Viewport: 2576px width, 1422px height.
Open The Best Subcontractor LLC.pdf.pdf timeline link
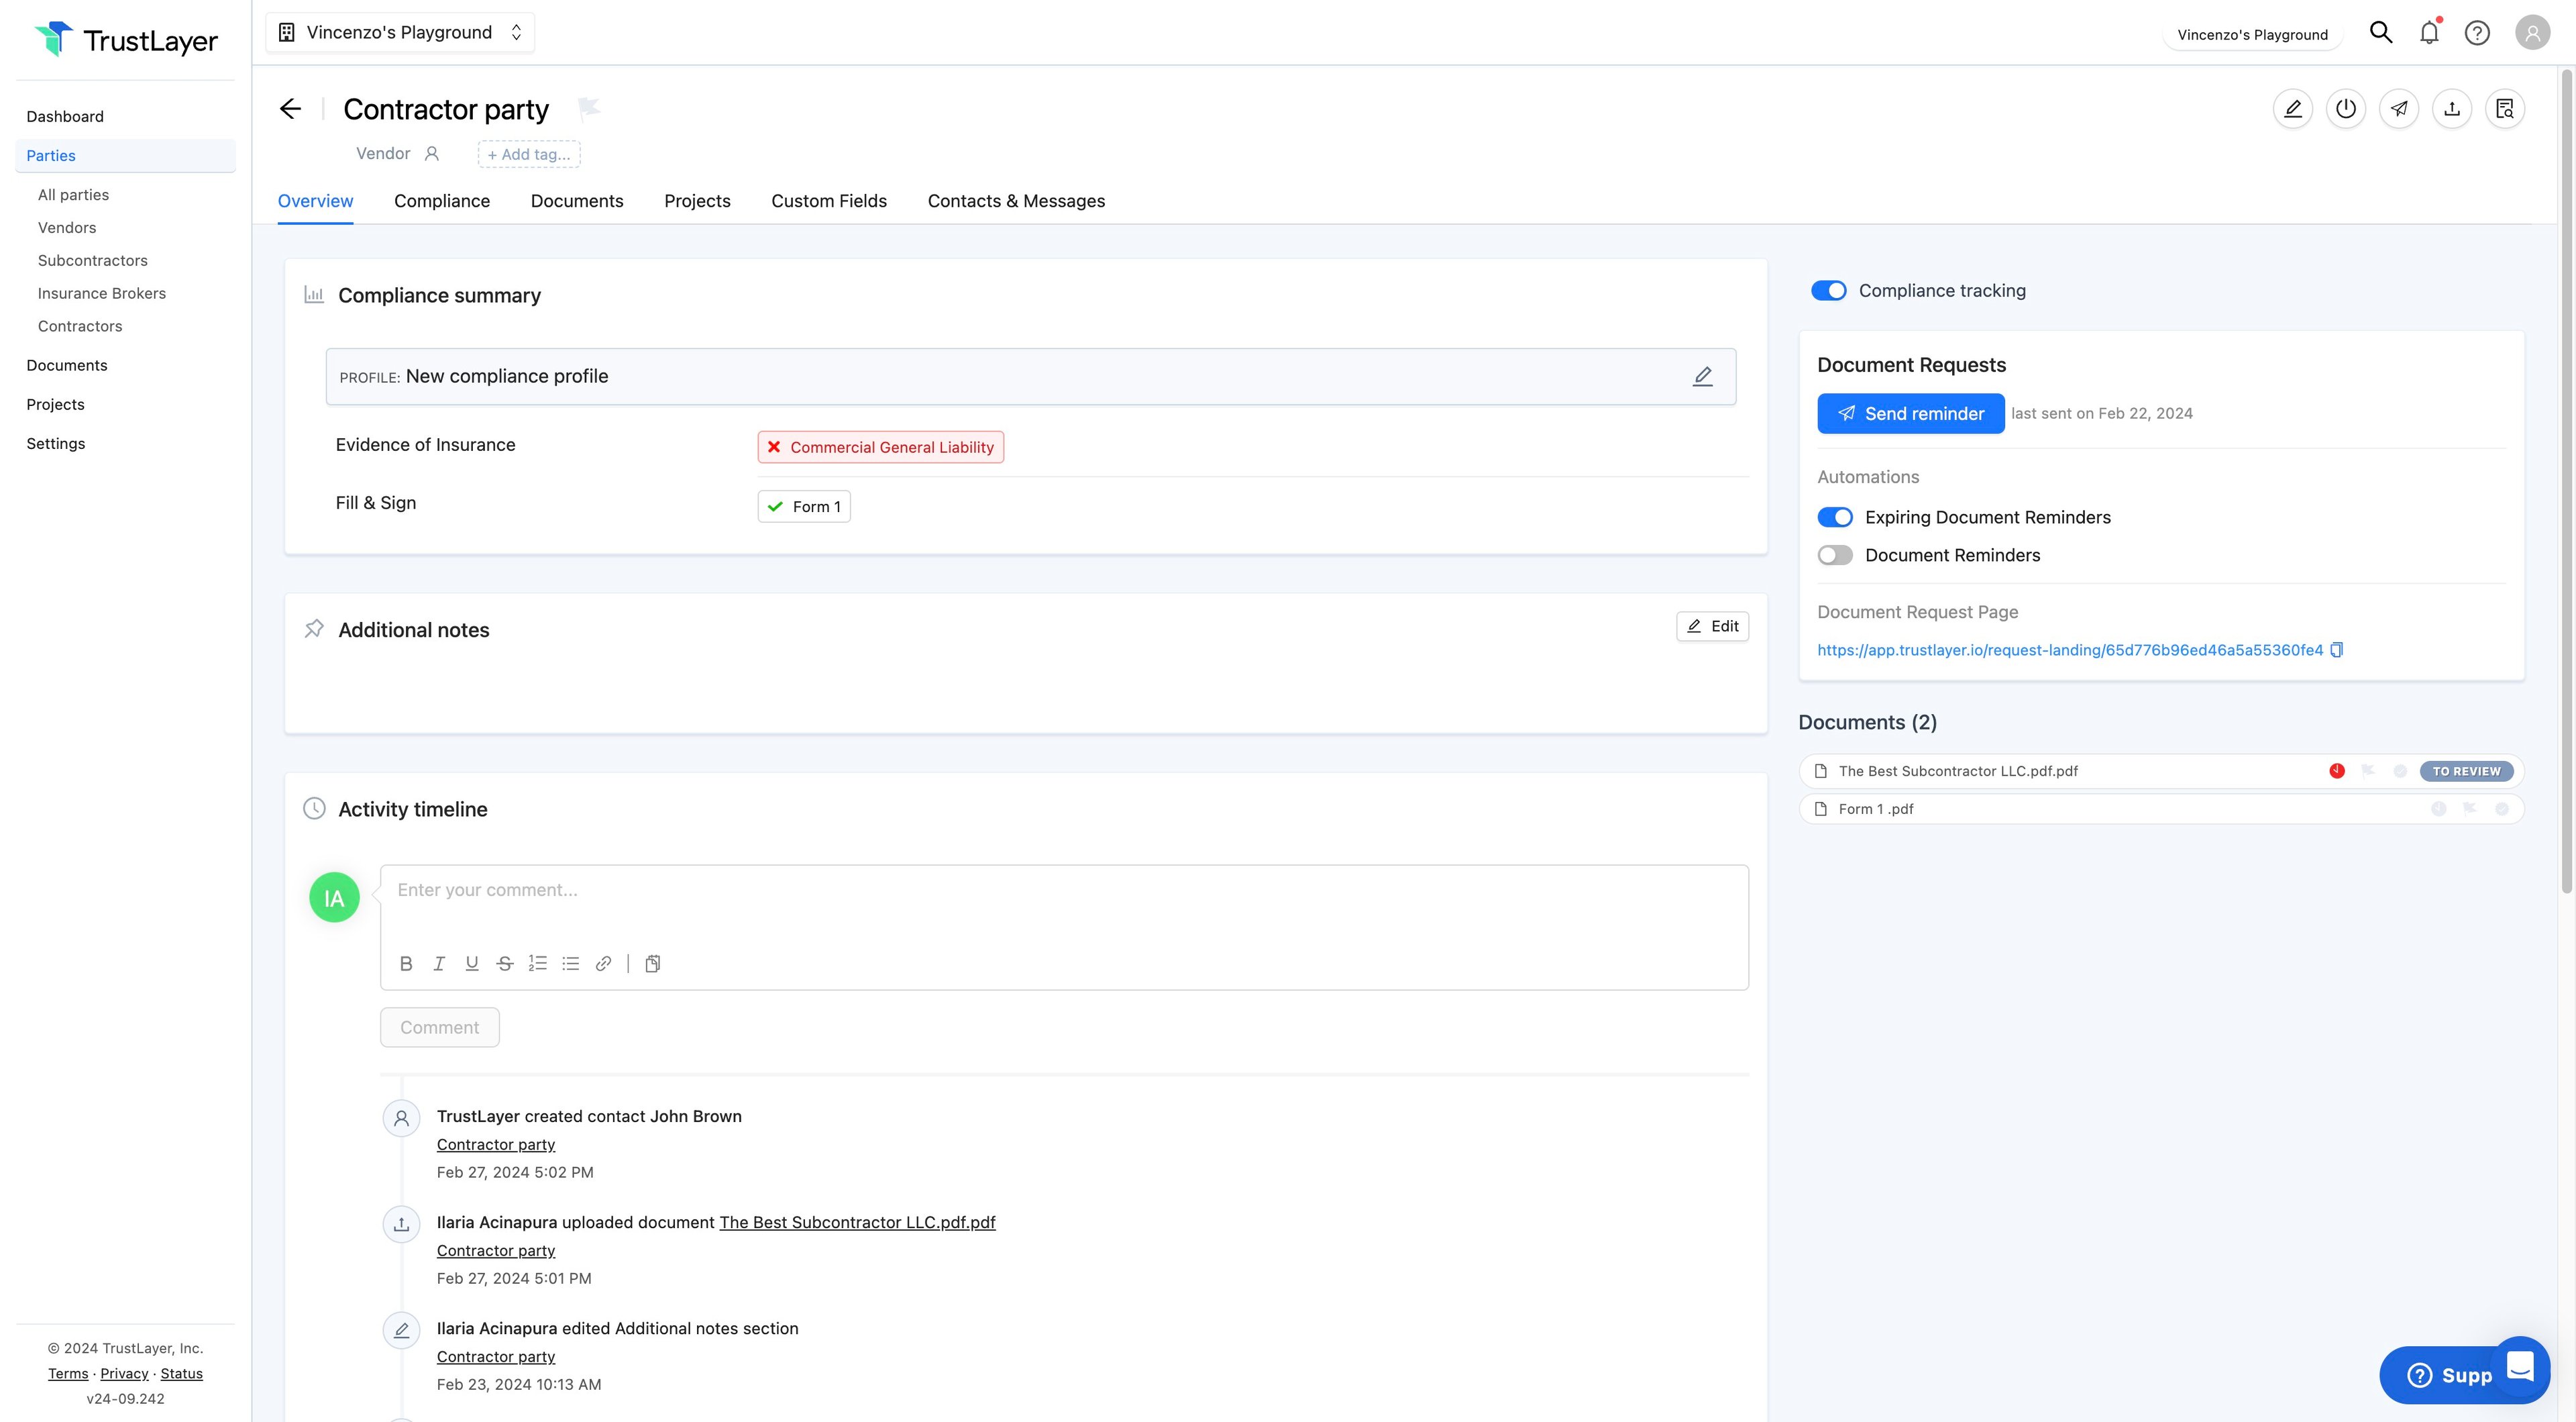[x=857, y=1223]
